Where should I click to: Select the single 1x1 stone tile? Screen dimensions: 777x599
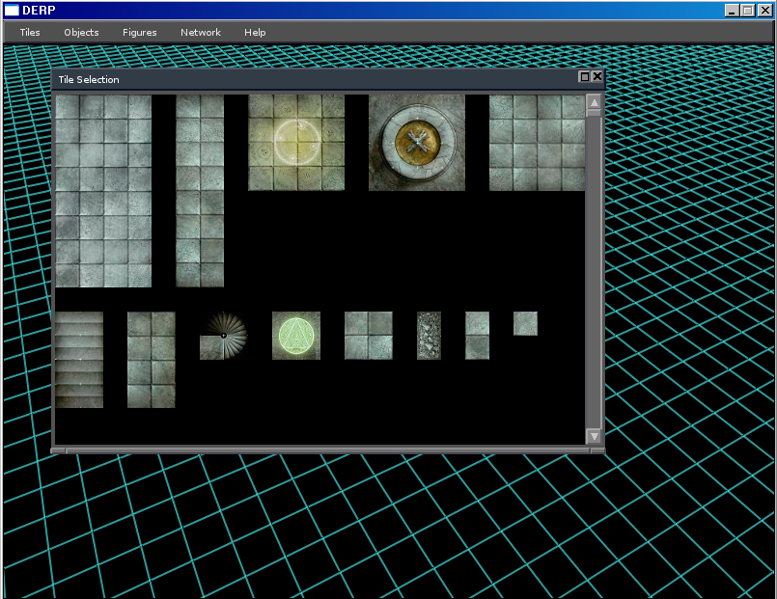coord(526,324)
